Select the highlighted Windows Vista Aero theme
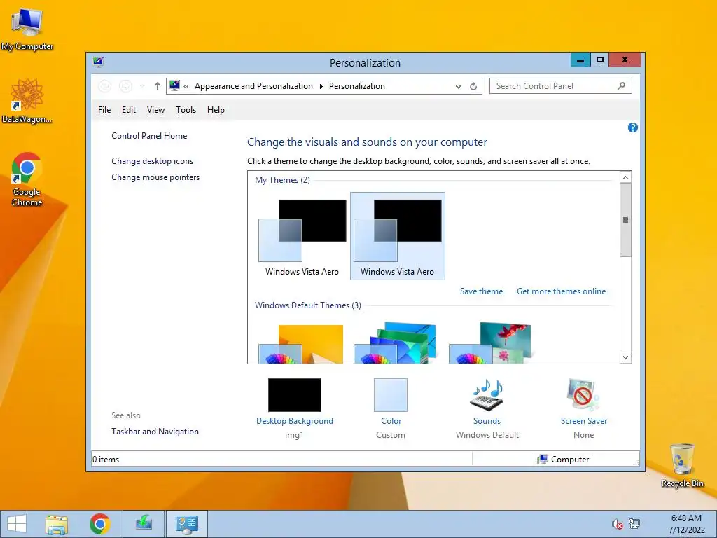Screen dimensions: 717x538 coord(398,236)
